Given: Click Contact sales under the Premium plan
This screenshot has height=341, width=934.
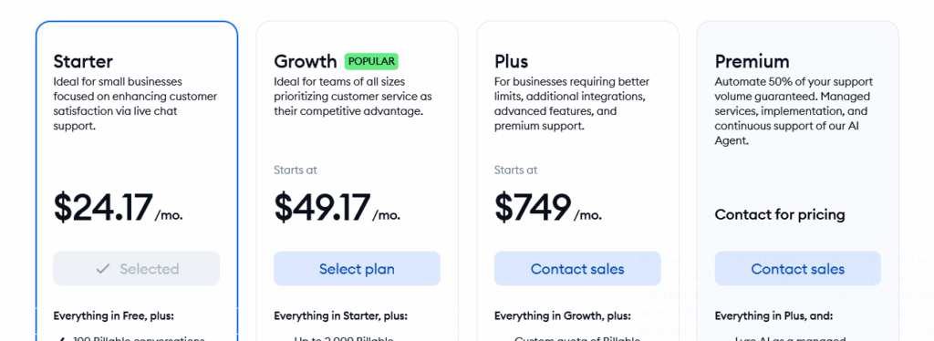Looking at the screenshot, I should [797, 268].
